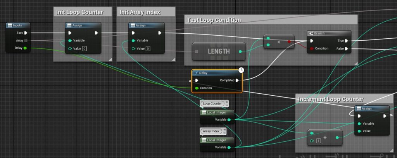The height and width of the screenshot is (158, 397).
Task: Click Variable pin of Array Index Local Integer
Action: coord(229,148)
